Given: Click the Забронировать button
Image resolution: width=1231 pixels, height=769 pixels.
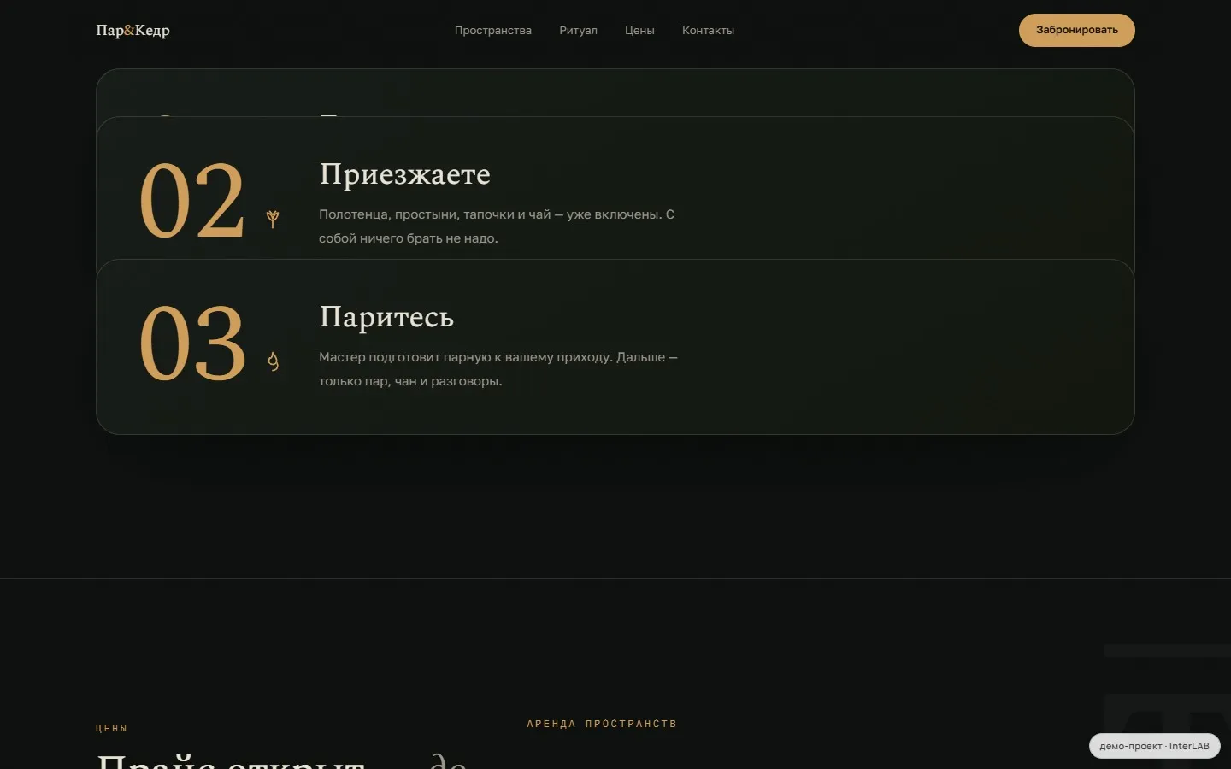Looking at the screenshot, I should [x=1076, y=30].
